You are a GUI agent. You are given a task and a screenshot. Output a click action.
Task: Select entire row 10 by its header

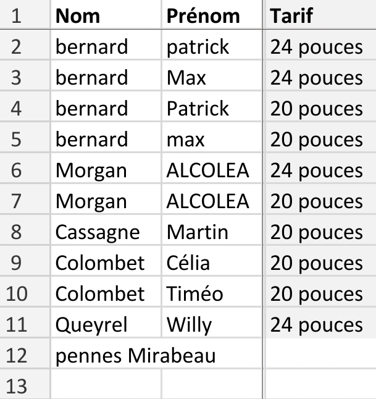[17, 294]
